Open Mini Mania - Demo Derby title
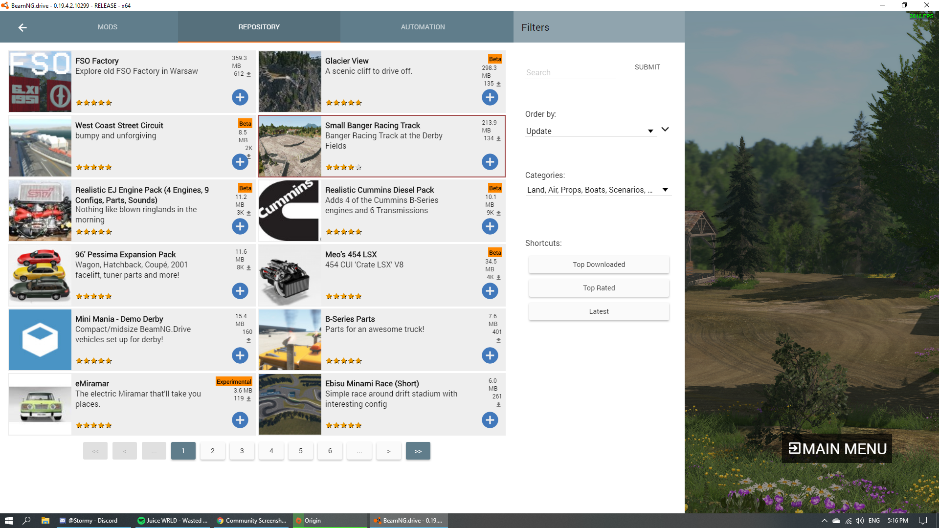This screenshot has width=939, height=528. 119,319
